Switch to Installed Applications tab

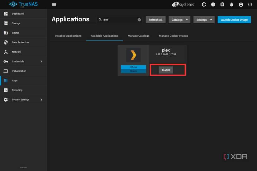coord(68,36)
